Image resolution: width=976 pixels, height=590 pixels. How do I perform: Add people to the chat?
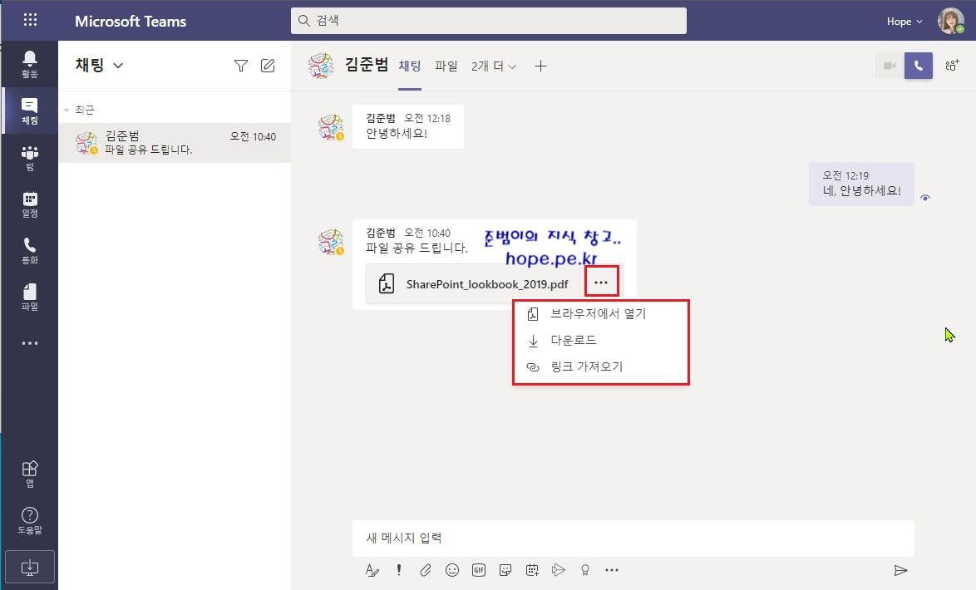click(952, 66)
